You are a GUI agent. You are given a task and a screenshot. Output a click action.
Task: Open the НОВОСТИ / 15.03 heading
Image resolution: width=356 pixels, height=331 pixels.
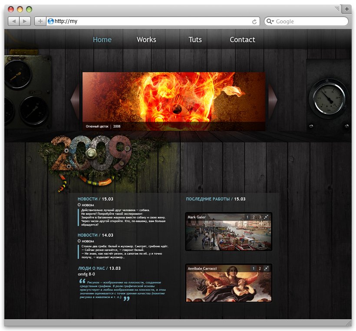coord(96,199)
